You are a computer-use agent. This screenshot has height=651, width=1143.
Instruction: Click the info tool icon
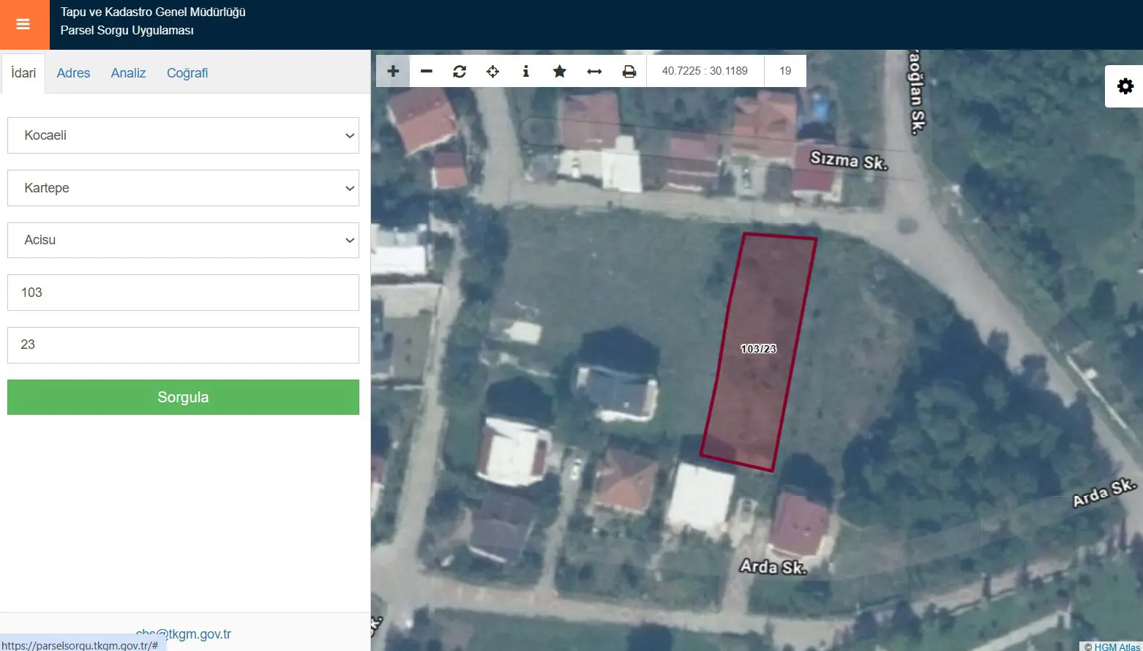coord(525,71)
